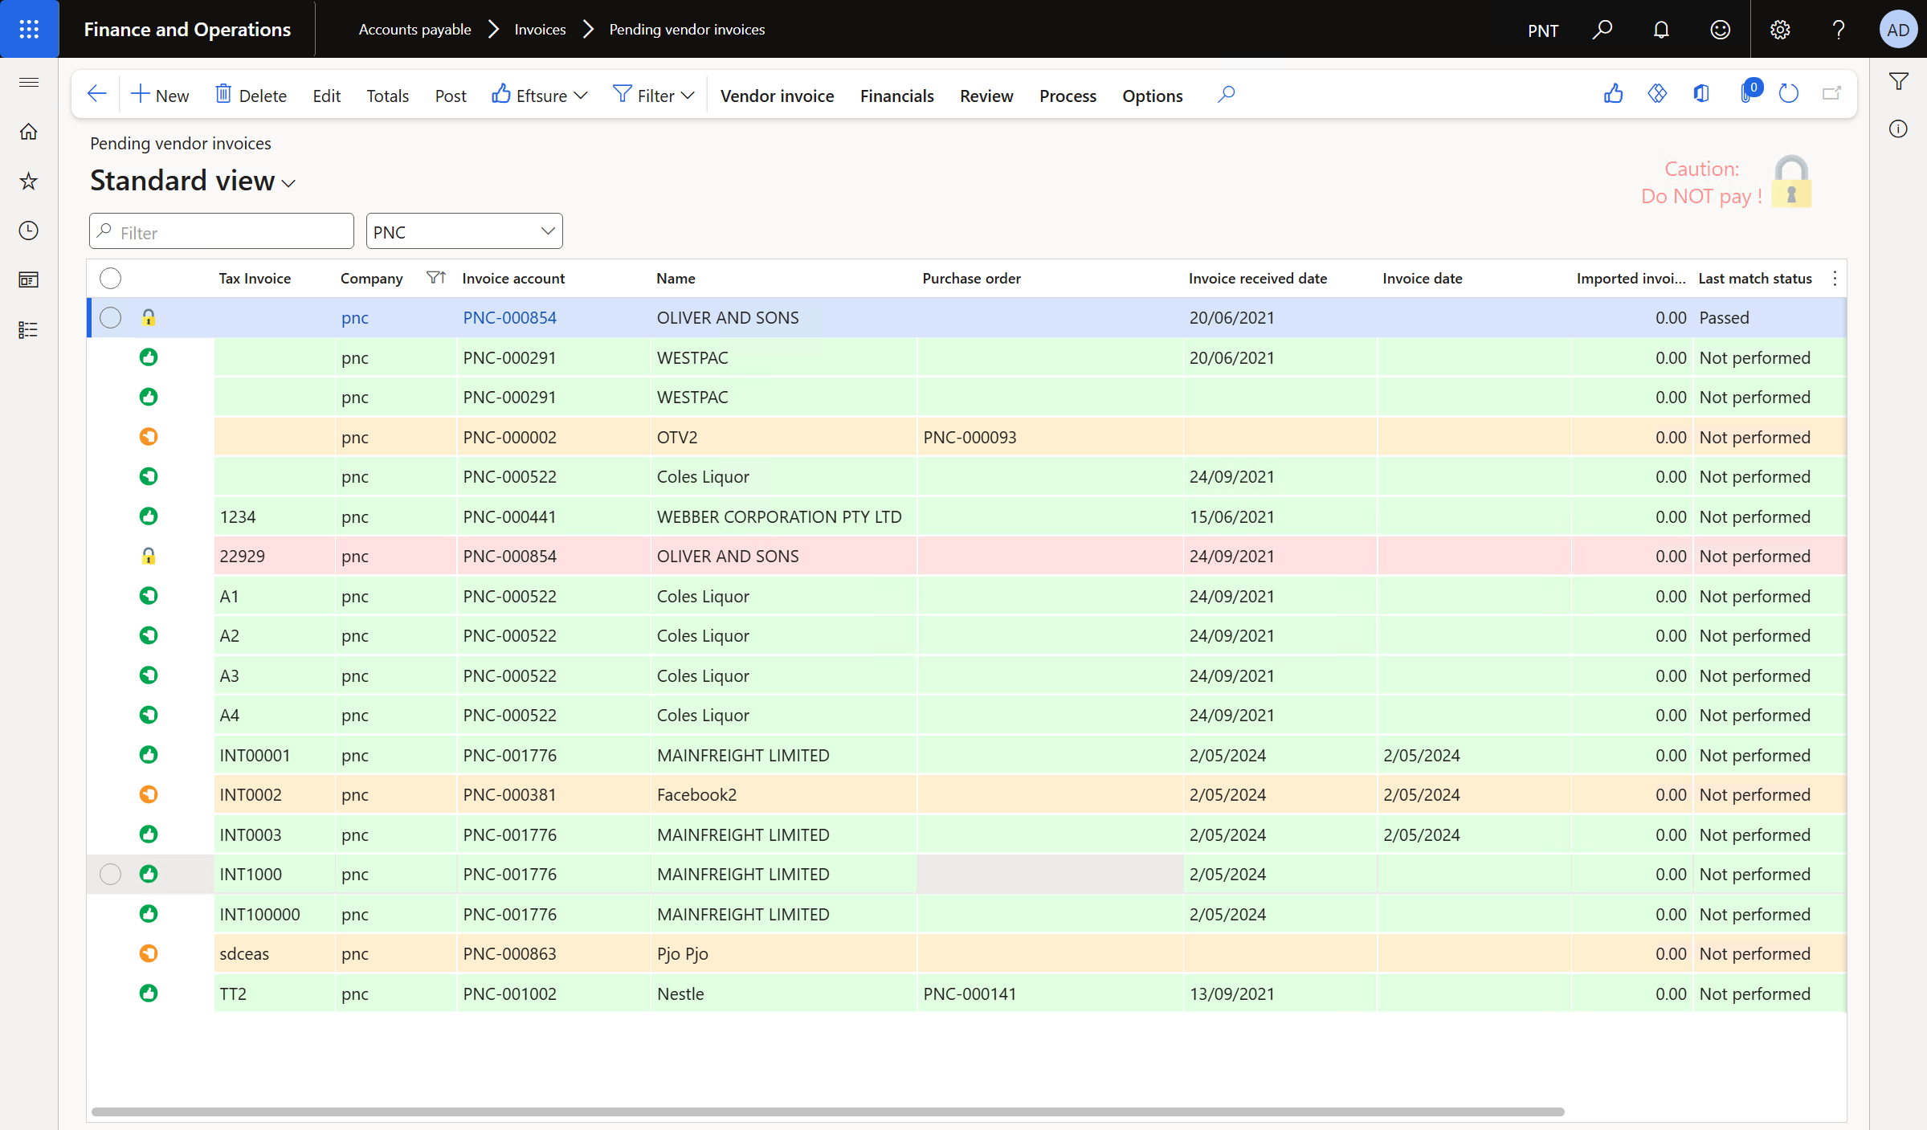The width and height of the screenshot is (1927, 1130).
Task: Open the info panel icon on the right
Action: (1898, 129)
